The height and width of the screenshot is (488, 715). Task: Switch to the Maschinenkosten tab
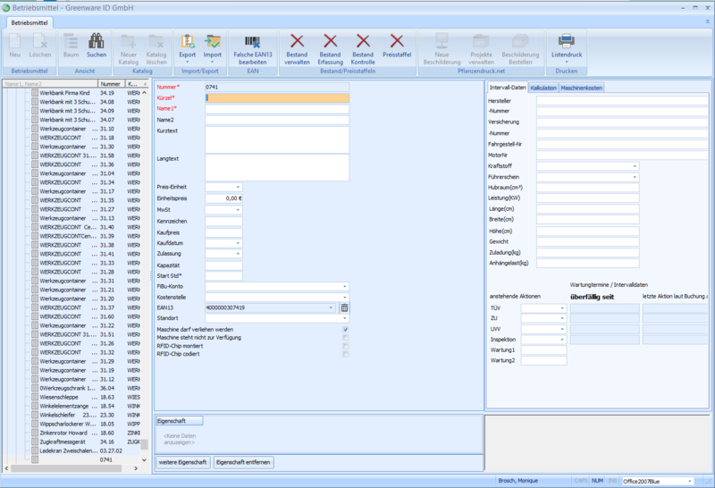(x=582, y=88)
